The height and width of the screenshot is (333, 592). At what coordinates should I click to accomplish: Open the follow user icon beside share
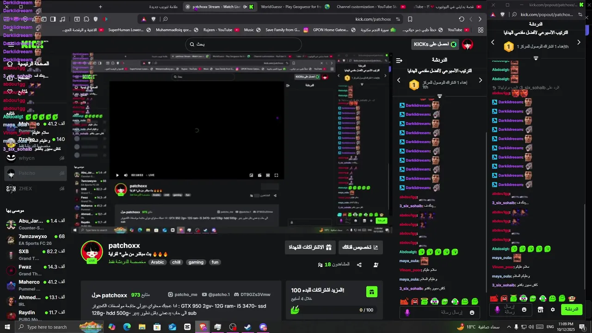click(x=376, y=265)
